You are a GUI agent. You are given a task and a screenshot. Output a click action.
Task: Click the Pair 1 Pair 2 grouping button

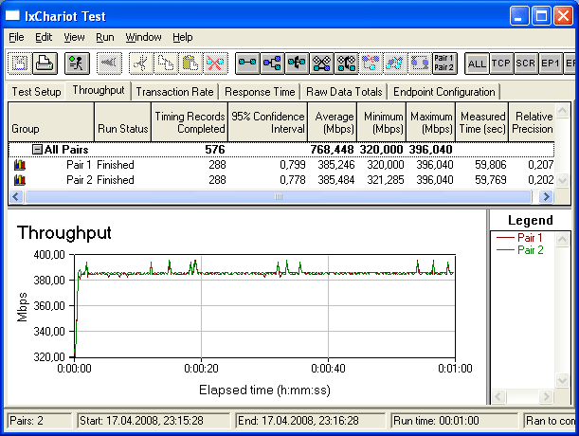click(444, 64)
